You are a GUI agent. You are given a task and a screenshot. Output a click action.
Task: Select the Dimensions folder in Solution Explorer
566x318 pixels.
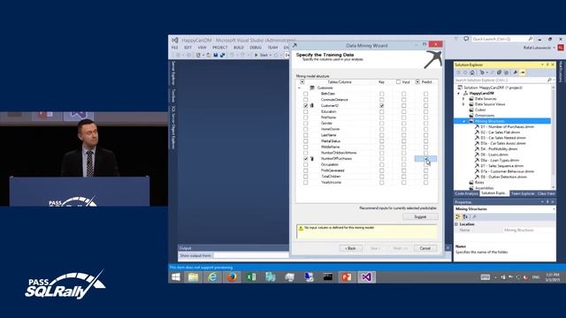pos(485,116)
